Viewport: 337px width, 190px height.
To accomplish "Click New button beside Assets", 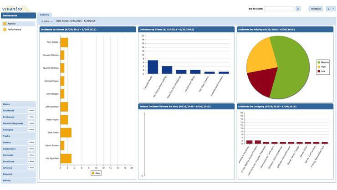I will pos(31,143).
